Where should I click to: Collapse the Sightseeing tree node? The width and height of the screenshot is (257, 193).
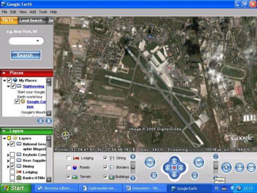click(8, 86)
